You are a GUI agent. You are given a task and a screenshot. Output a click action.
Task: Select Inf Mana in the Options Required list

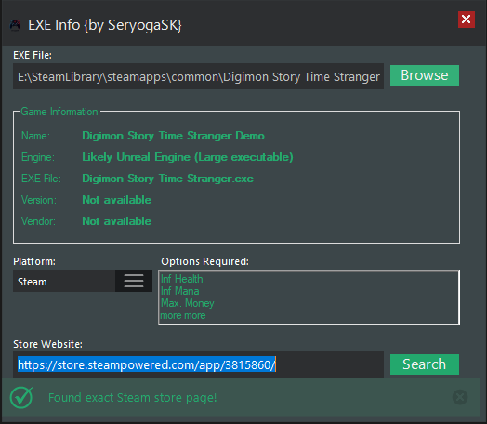coord(179,291)
